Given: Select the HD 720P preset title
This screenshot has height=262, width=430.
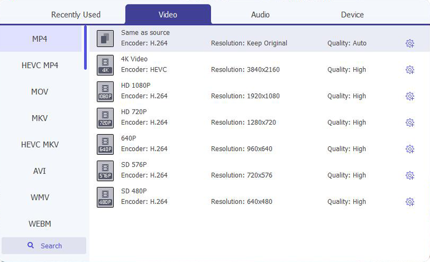Looking at the screenshot, I should (x=134, y=112).
